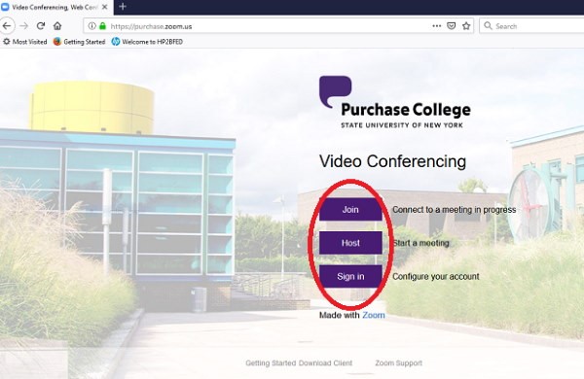Click the Sign in button
584x379 pixels.
pyautogui.click(x=350, y=276)
